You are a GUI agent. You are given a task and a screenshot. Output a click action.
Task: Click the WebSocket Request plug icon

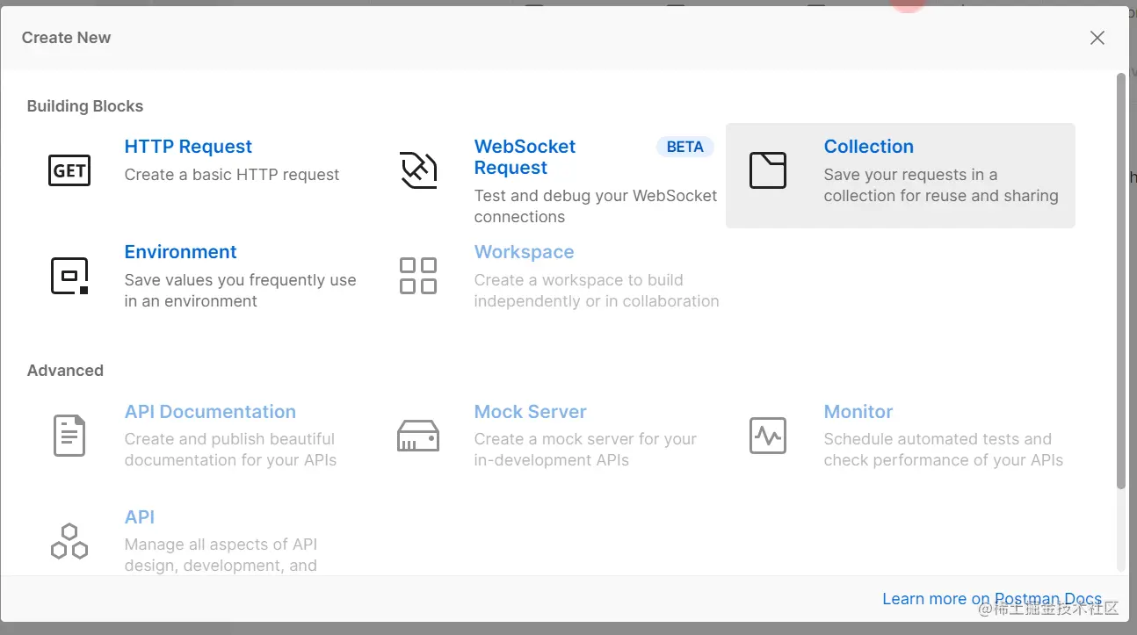[x=418, y=170]
